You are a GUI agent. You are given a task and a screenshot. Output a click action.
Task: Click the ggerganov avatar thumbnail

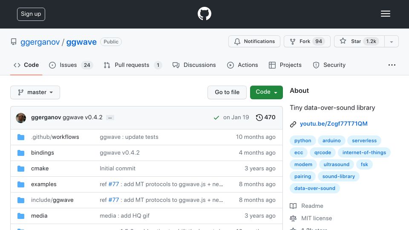point(21,118)
